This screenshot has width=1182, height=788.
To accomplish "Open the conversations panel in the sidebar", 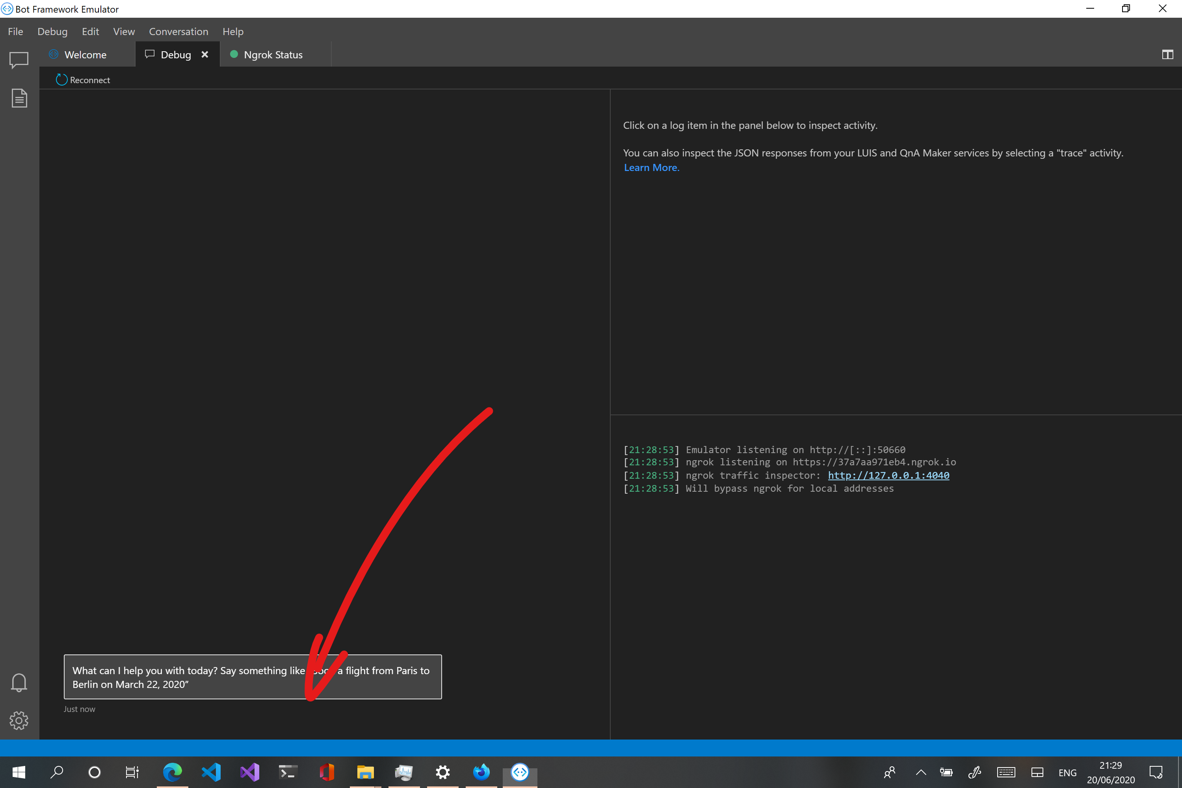I will pos(19,60).
